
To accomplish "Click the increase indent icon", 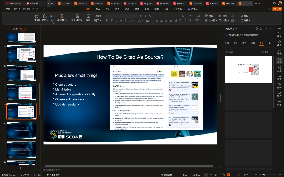I will click(175, 16).
